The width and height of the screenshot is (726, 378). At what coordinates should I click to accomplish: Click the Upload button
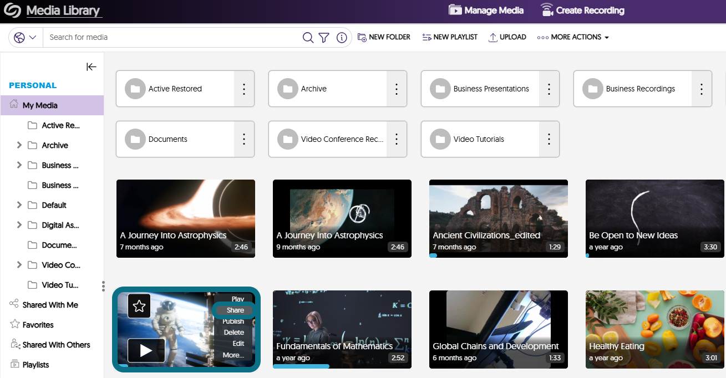(507, 37)
